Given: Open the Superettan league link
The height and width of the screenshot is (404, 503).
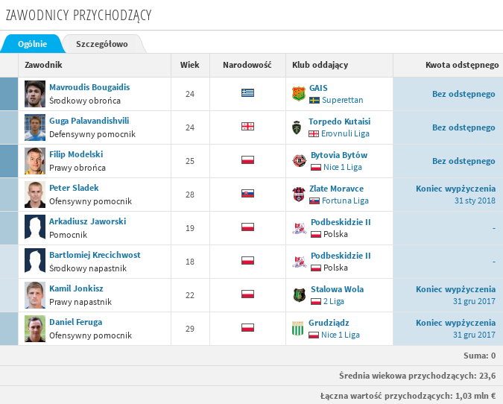Looking at the screenshot, I should 343,100.
